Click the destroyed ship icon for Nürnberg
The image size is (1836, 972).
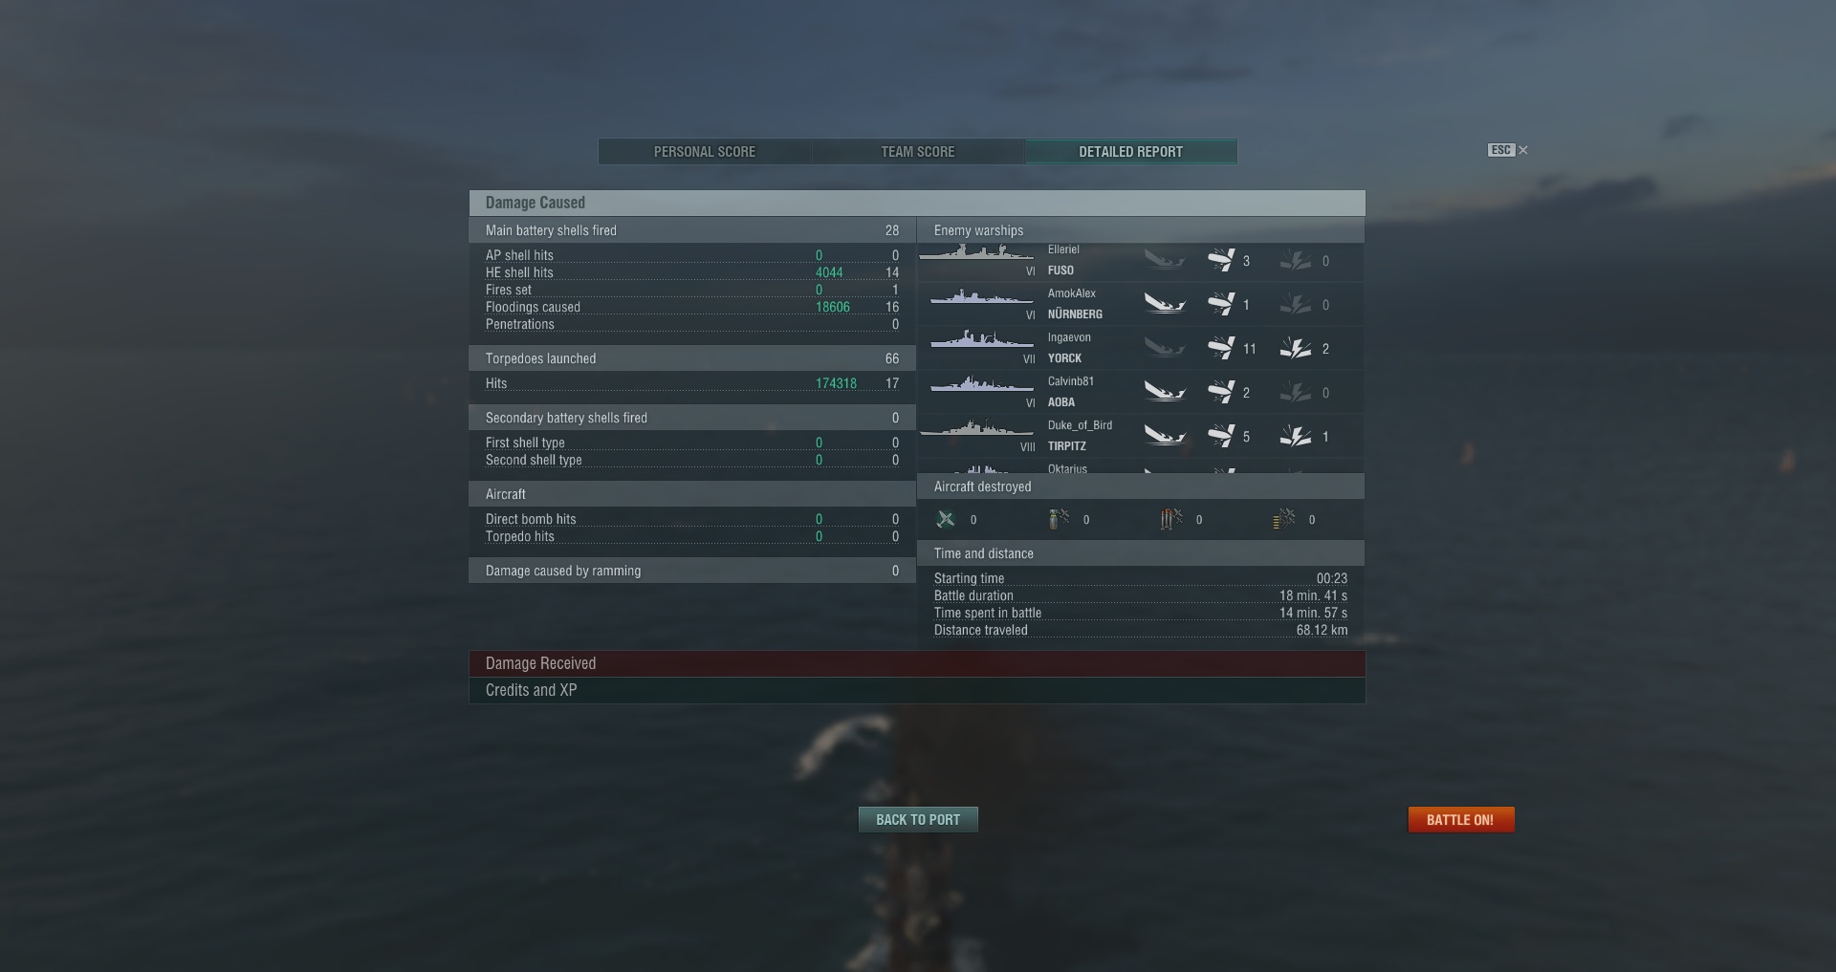point(1165,305)
